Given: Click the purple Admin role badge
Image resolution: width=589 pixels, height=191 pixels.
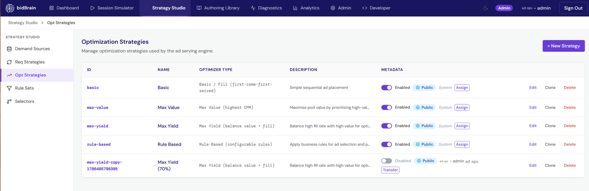Looking at the screenshot, I should tap(504, 8).
